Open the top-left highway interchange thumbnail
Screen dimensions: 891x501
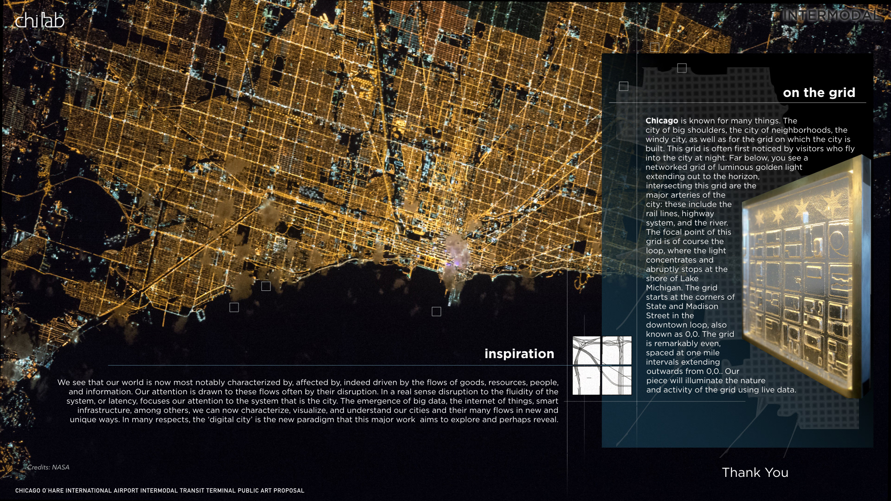[586, 350]
